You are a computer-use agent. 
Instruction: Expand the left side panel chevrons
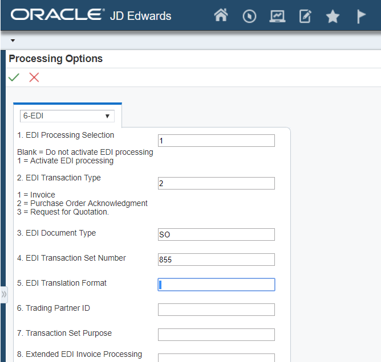pyautogui.click(x=4, y=294)
